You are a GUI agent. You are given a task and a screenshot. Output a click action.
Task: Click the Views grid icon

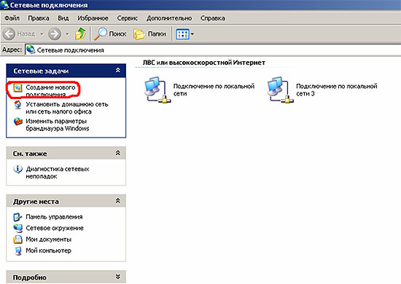point(182,34)
